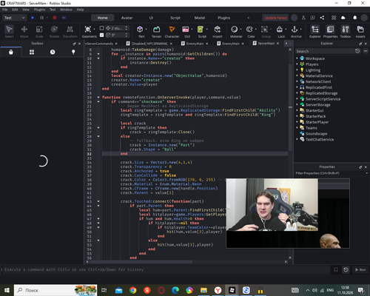Click the command bar input
This screenshot has height=296, width=370.
[165, 269]
